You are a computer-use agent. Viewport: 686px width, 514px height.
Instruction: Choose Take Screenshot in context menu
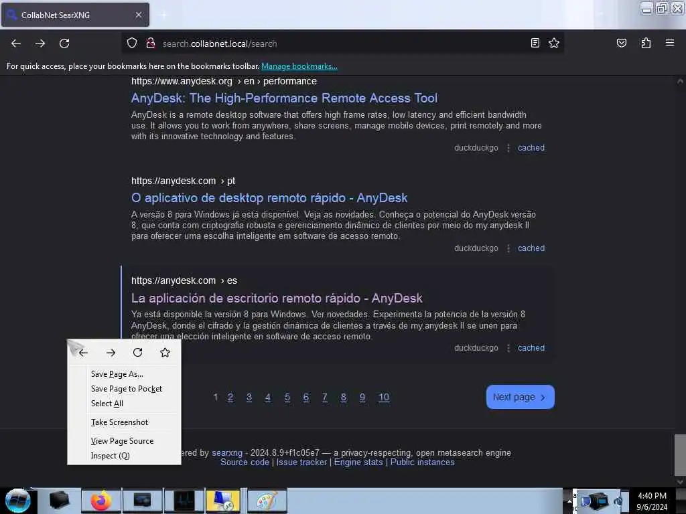coord(124,422)
